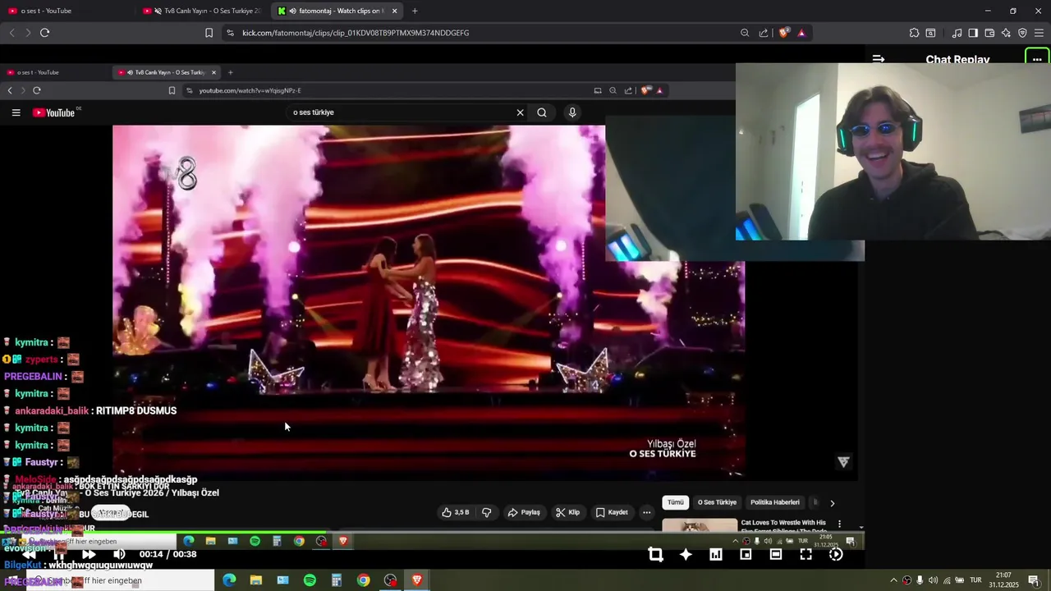This screenshot has height=591, width=1051.
Task: Open Spotify from the Windows taskbar
Action: [310, 580]
